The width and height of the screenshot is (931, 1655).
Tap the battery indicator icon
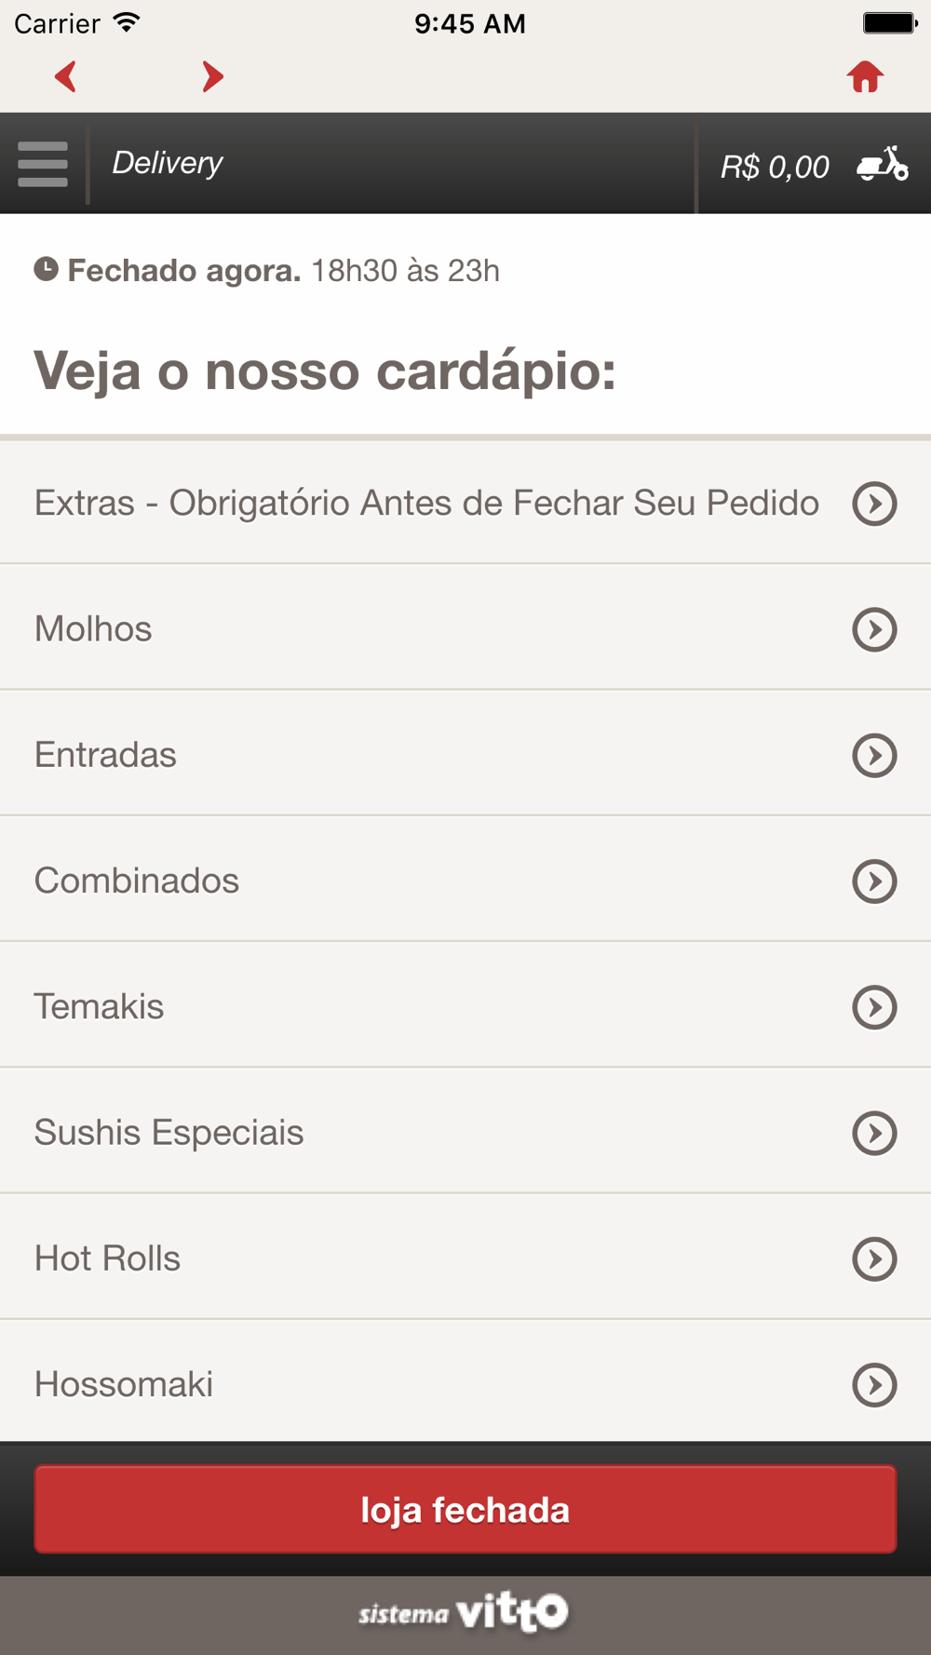click(889, 22)
